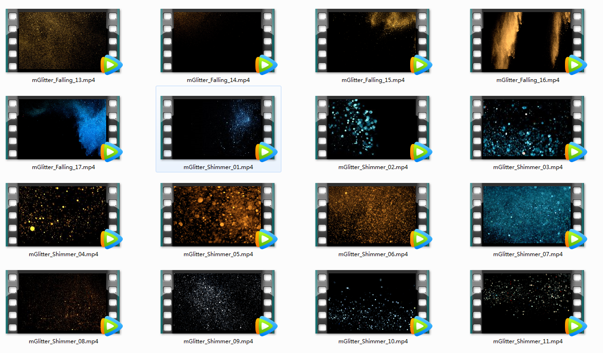603x353 pixels.
Task: Click the file name mGlitter_Shimmer_05.mp4
Action: 218,254
